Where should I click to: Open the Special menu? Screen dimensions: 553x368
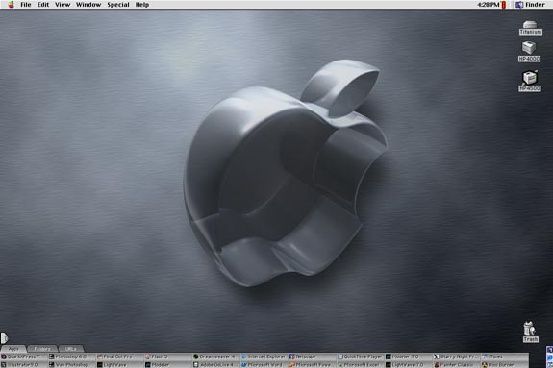[x=118, y=5]
